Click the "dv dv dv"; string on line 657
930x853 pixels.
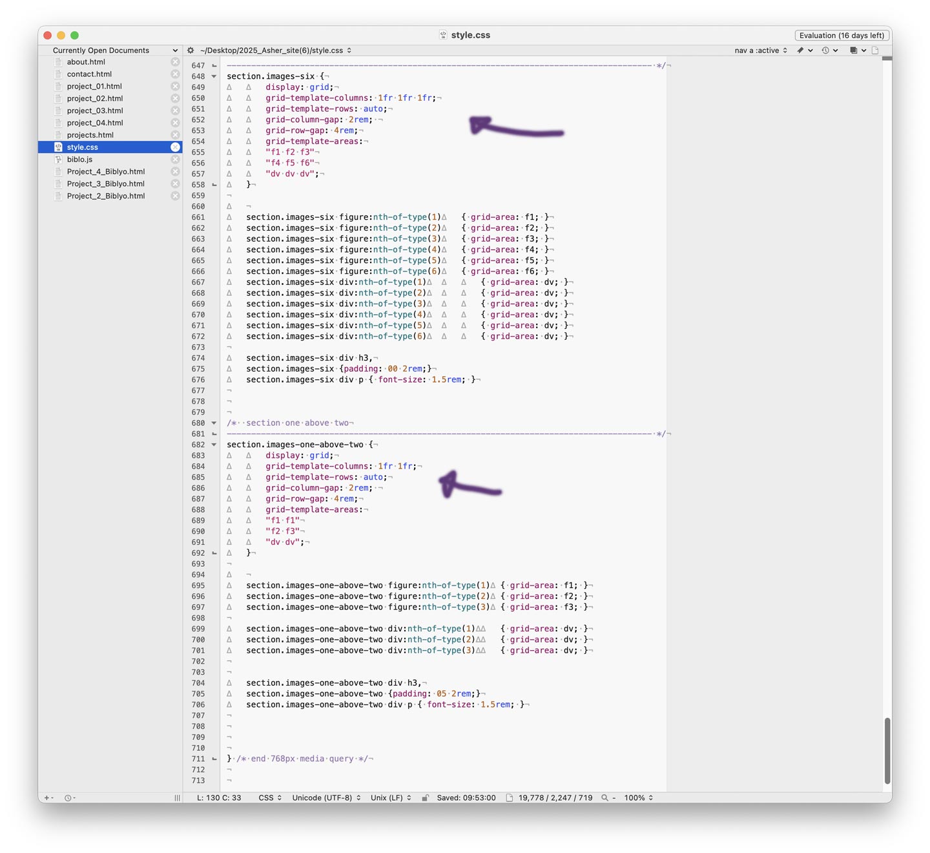tap(293, 174)
